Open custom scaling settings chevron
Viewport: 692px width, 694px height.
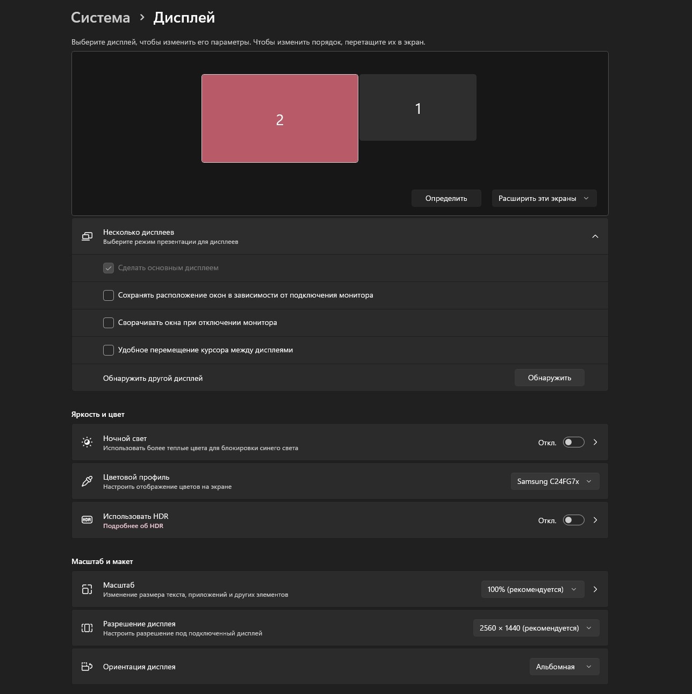(x=595, y=589)
